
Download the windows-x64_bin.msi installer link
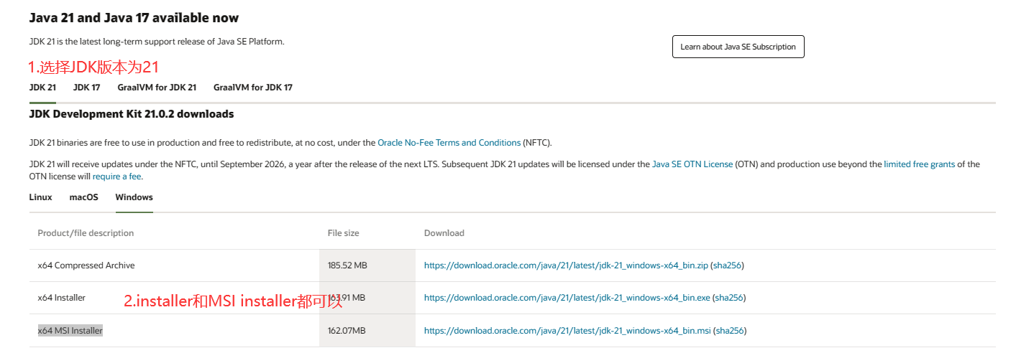coord(567,331)
